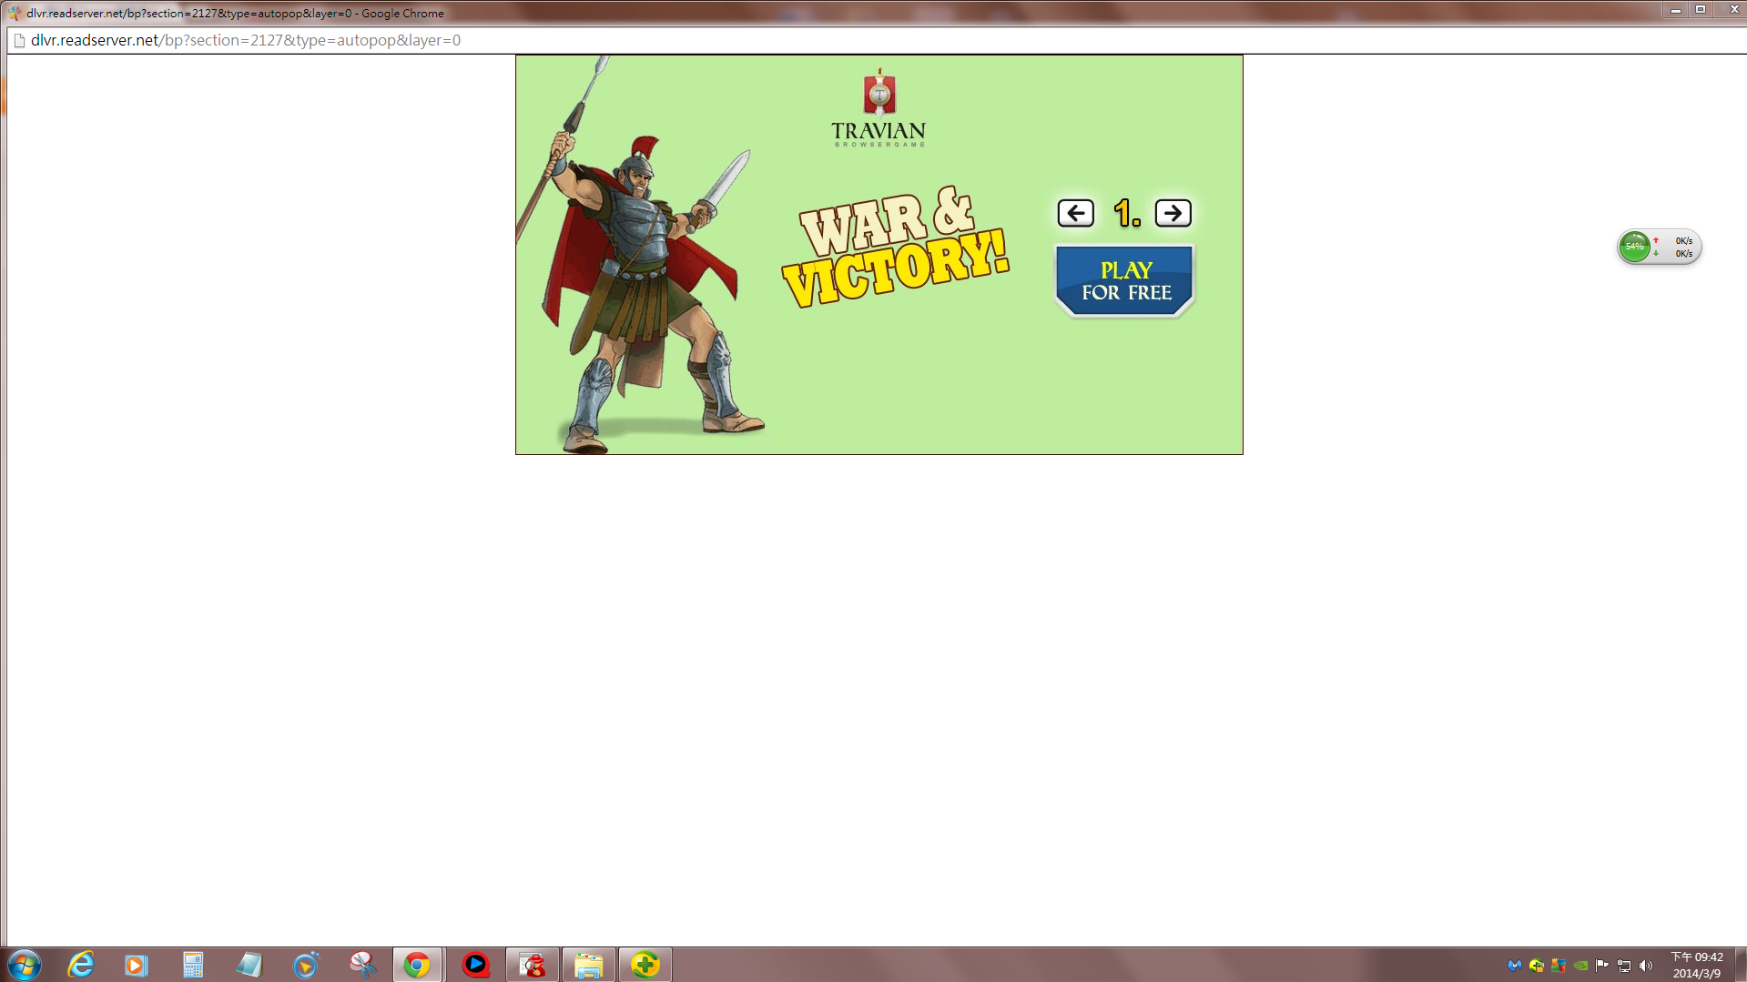Open the red play-button media app on the taskbar

coord(475,965)
